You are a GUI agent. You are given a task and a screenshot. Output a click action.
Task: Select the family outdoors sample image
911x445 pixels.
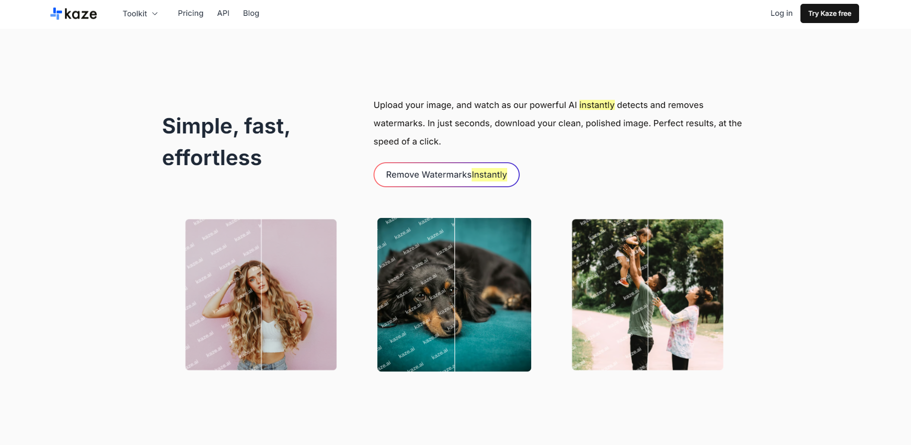point(648,295)
